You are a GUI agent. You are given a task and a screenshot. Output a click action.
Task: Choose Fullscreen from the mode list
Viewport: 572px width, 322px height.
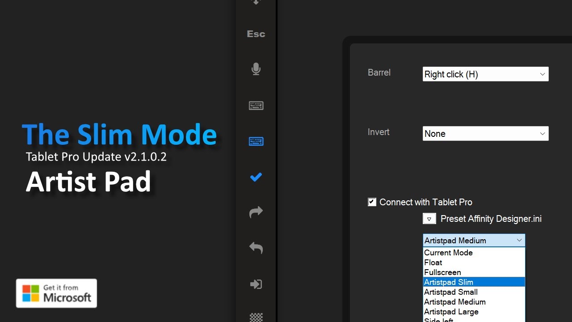[474, 272]
